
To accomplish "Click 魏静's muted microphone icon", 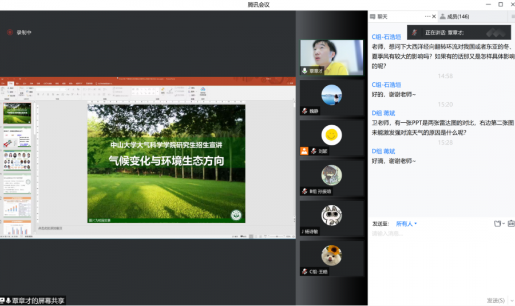I will (x=306, y=111).
